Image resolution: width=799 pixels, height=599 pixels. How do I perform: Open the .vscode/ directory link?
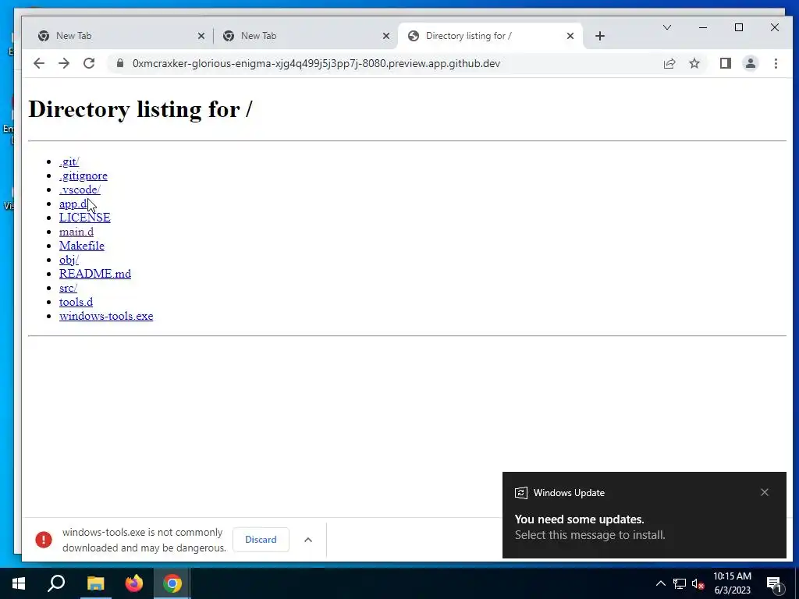coord(80,190)
